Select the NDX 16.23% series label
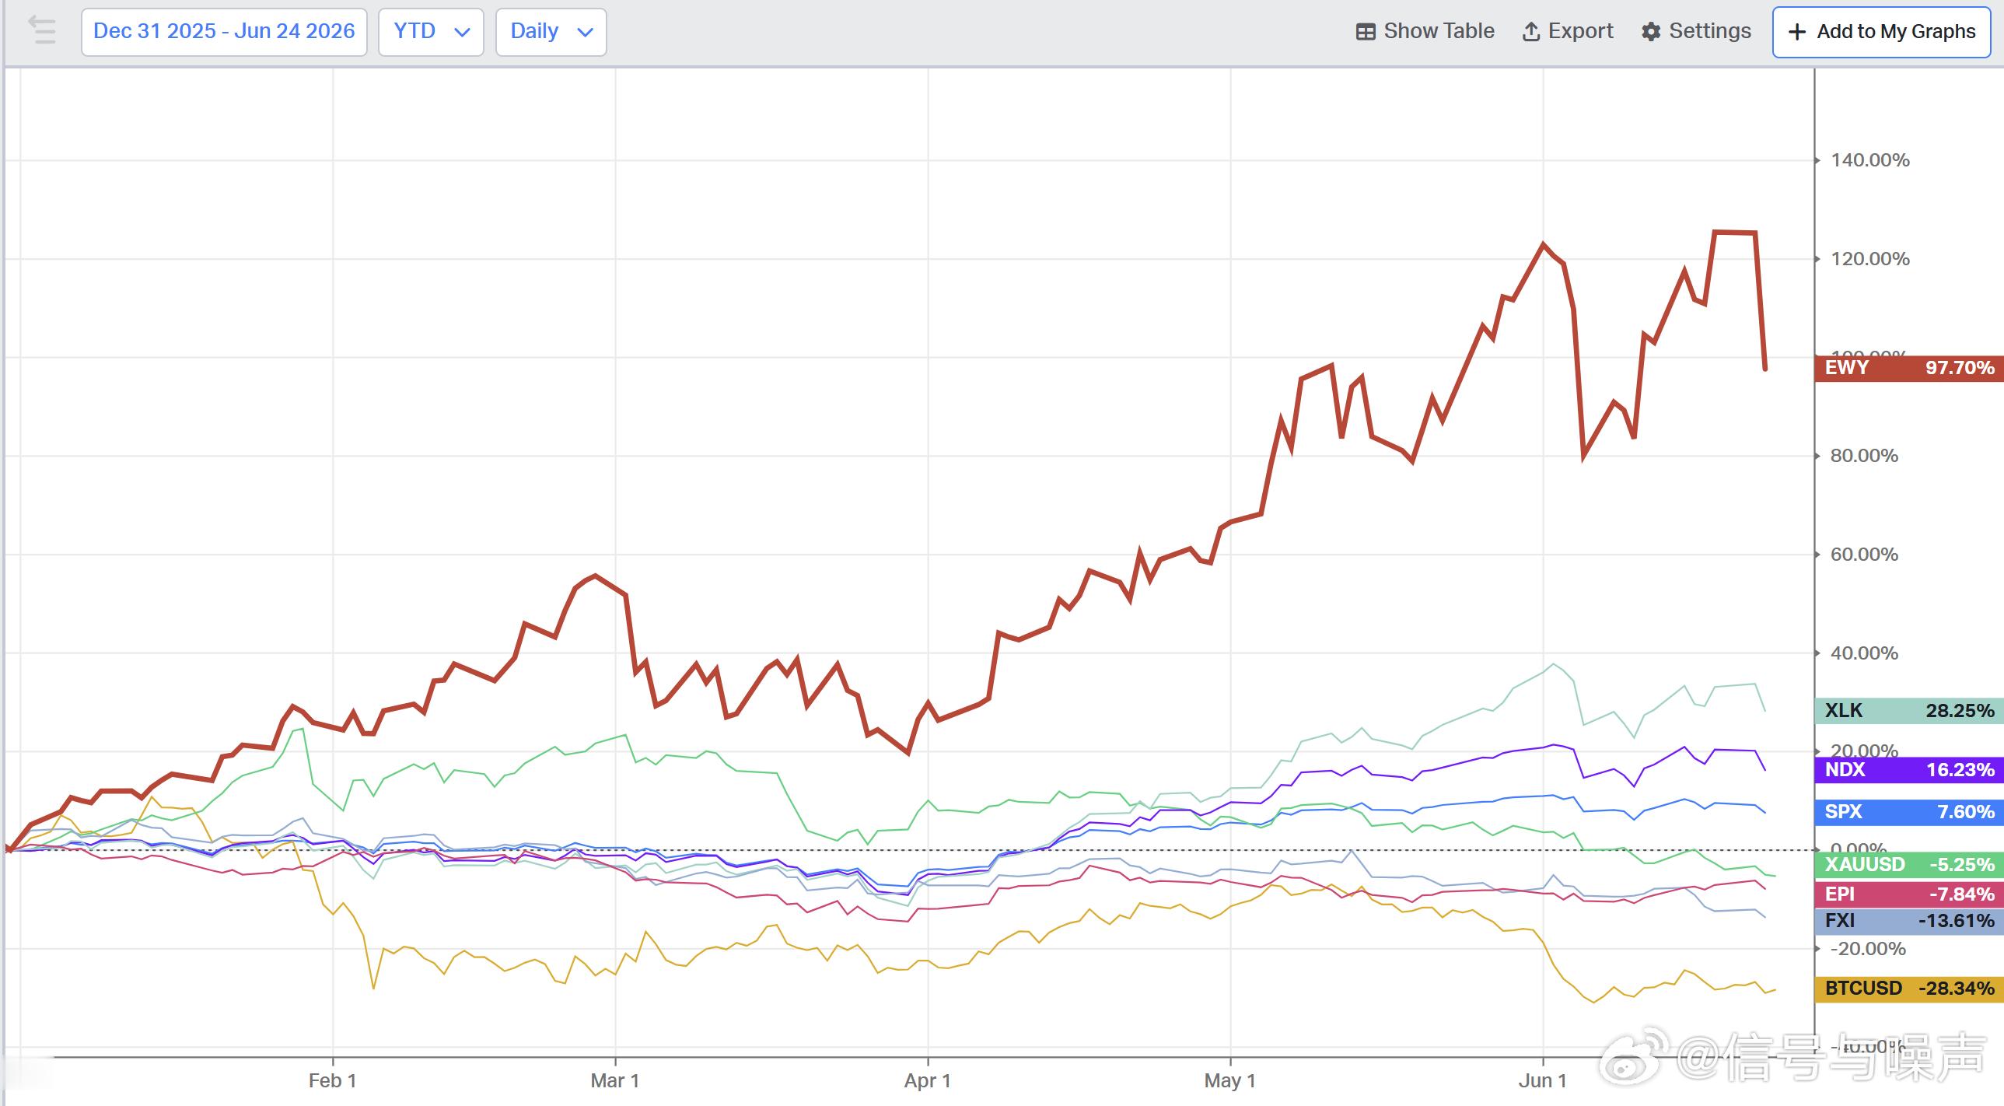2004x1106 pixels. point(1909,770)
